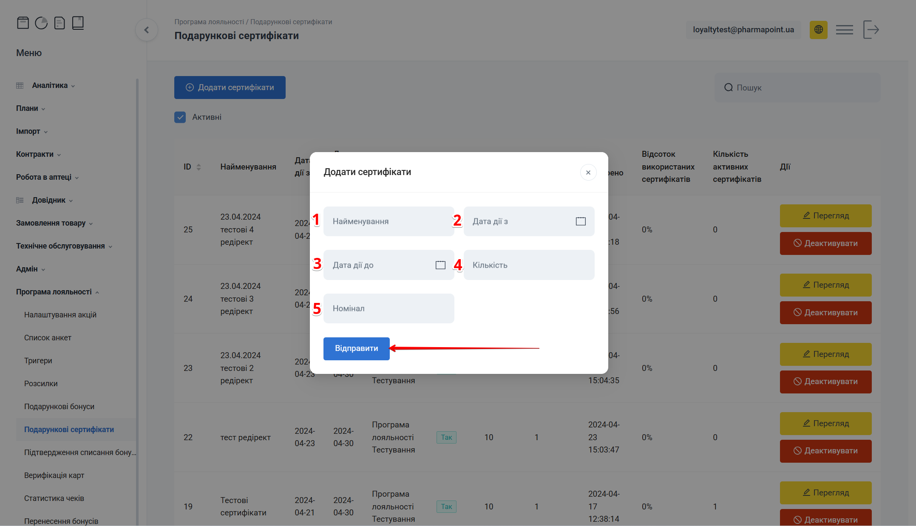Click the archive box icon in the sidebar header
Image resolution: width=916 pixels, height=526 pixels.
23,23
